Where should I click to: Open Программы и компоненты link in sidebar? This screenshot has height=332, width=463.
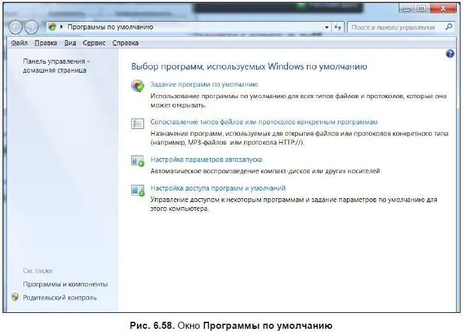click(x=65, y=284)
